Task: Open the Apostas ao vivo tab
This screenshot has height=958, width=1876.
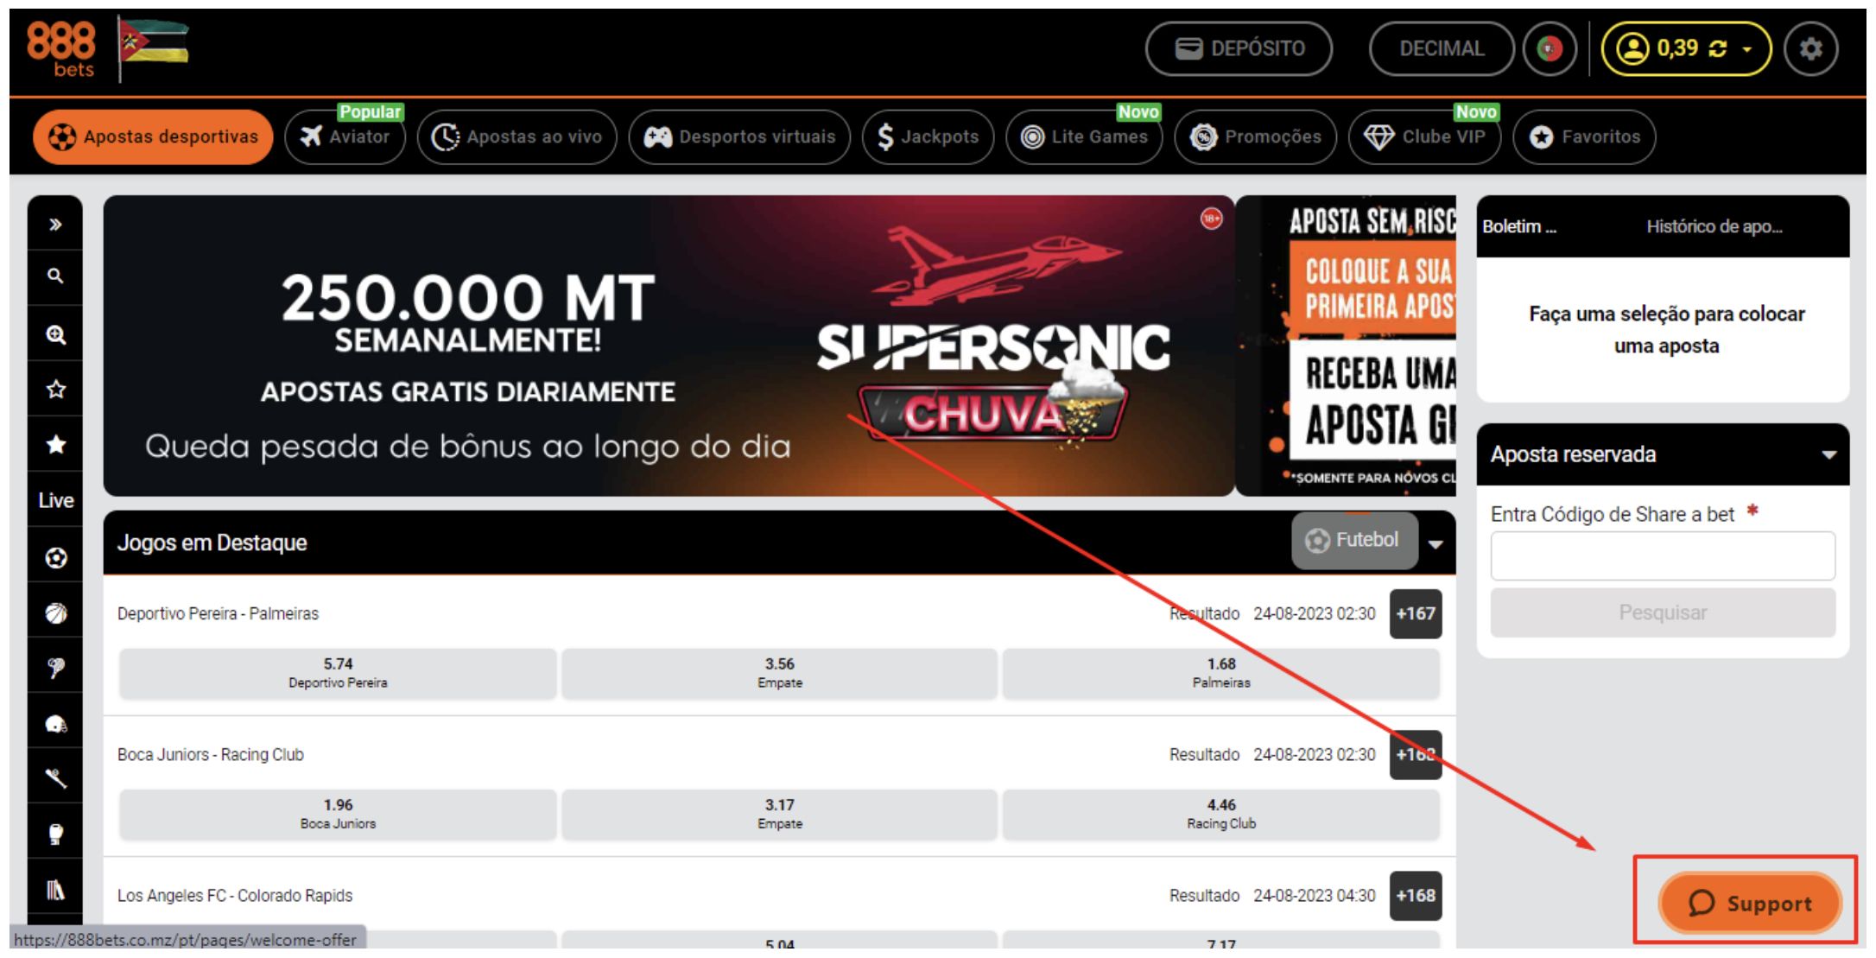Action: click(x=517, y=136)
